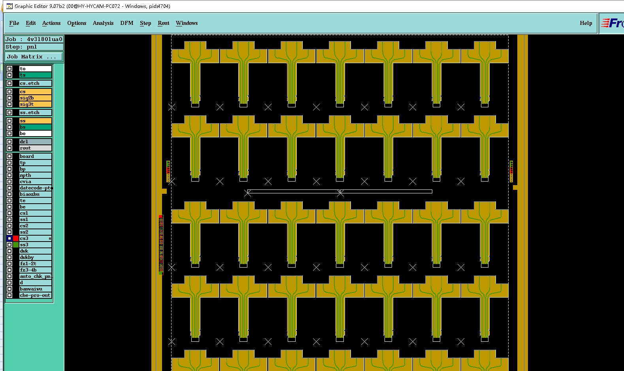
Task: Open the Options menu
Action: click(77, 23)
